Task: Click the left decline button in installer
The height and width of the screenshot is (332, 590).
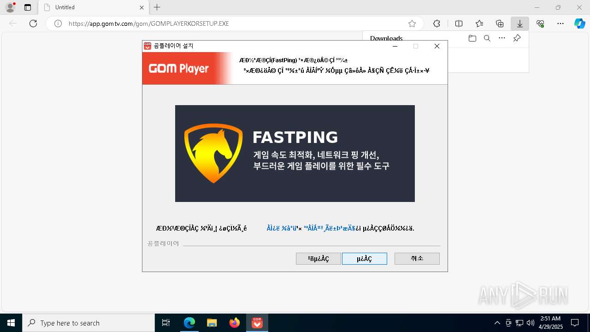Action: pyautogui.click(x=319, y=259)
